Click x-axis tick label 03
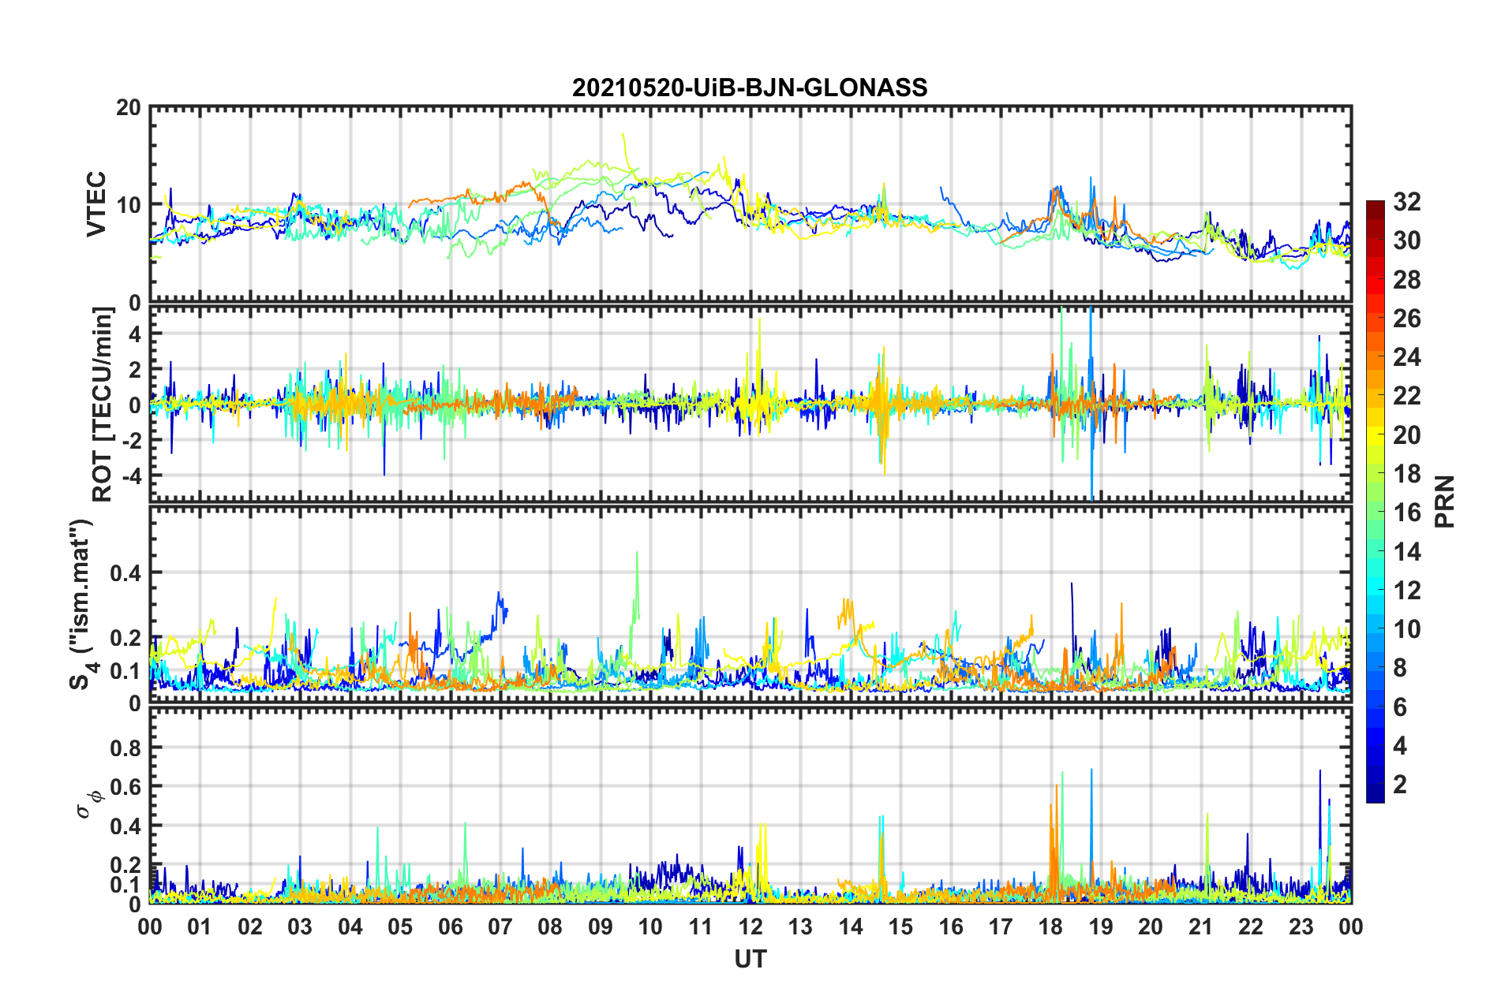 [x=300, y=927]
